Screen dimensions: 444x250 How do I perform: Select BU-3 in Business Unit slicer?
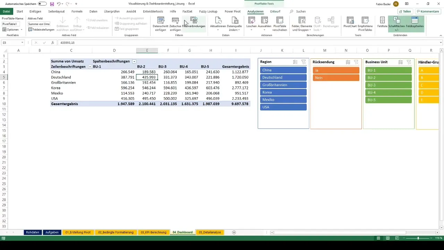pos(388,85)
